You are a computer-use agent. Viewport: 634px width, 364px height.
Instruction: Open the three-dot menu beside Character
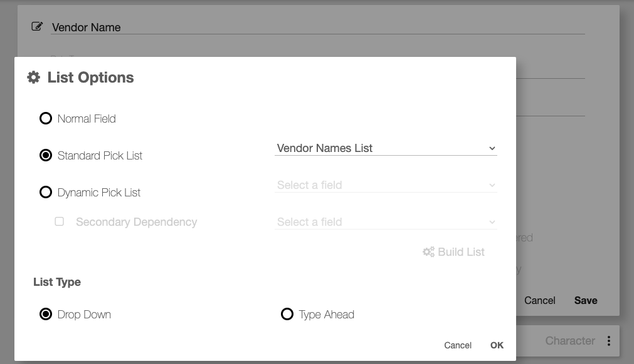(x=609, y=341)
